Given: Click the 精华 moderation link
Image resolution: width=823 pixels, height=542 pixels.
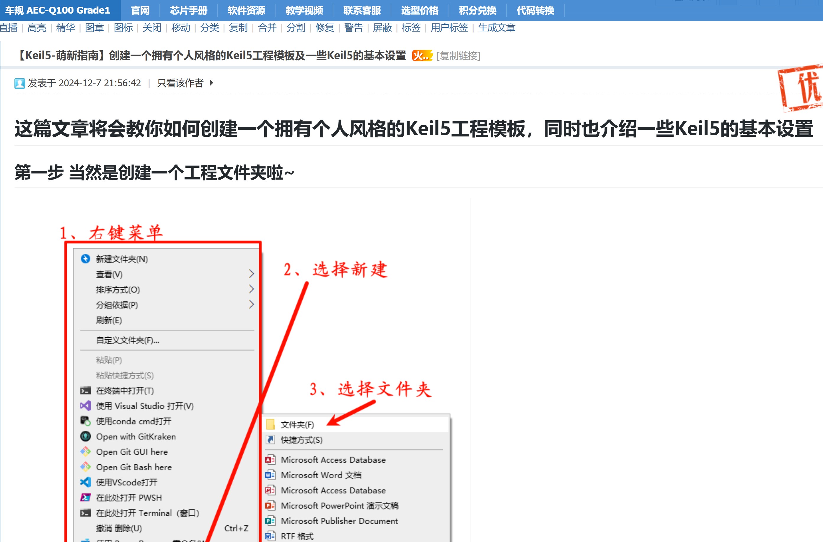Looking at the screenshot, I should [x=65, y=28].
